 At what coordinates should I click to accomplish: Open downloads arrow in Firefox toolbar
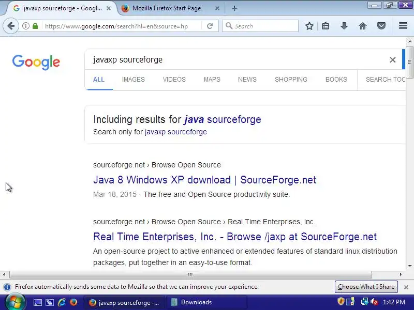coord(344,26)
